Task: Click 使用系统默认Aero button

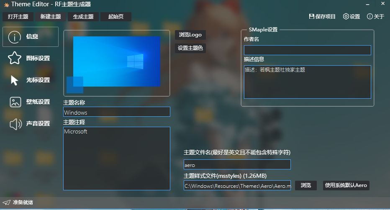Action: [x=346, y=185]
